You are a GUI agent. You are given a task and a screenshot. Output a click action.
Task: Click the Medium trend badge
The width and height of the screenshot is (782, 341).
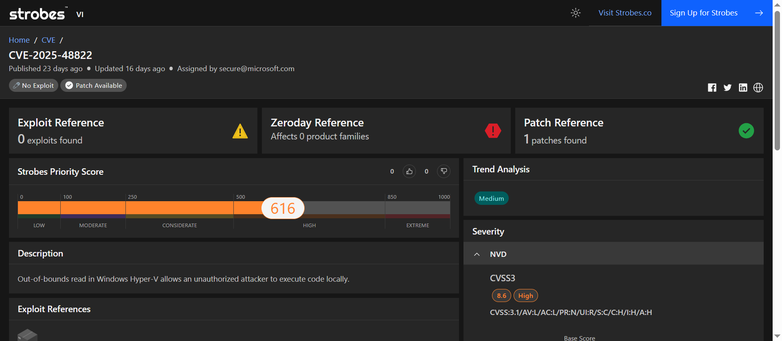[491, 198]
